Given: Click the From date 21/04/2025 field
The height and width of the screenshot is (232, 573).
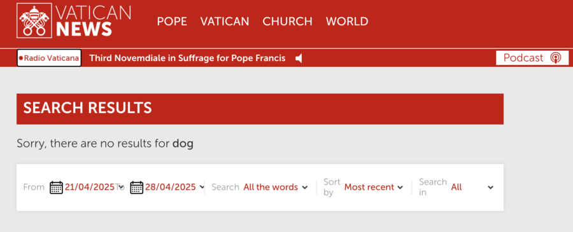Looking at the screenshot, I should (90, 187).
